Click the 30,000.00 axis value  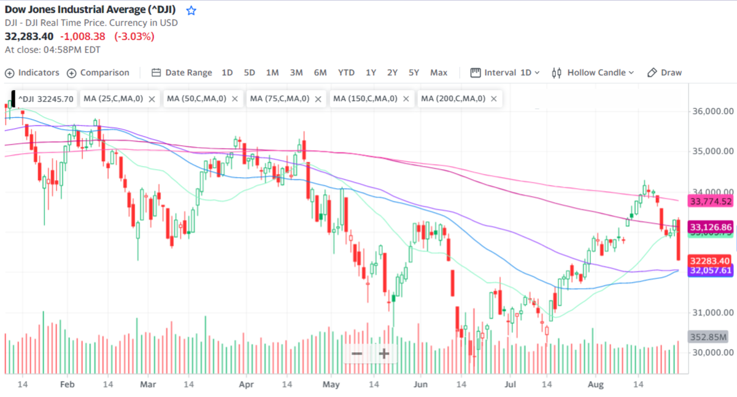click(x=712, y=353)
